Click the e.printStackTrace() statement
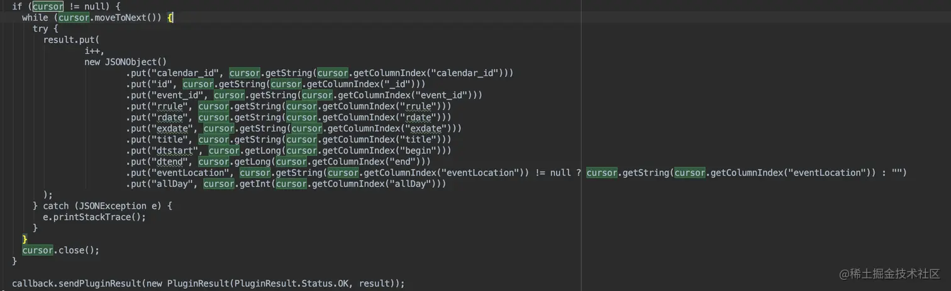Viewport: 951px width, 291px height. click(94, 217)
